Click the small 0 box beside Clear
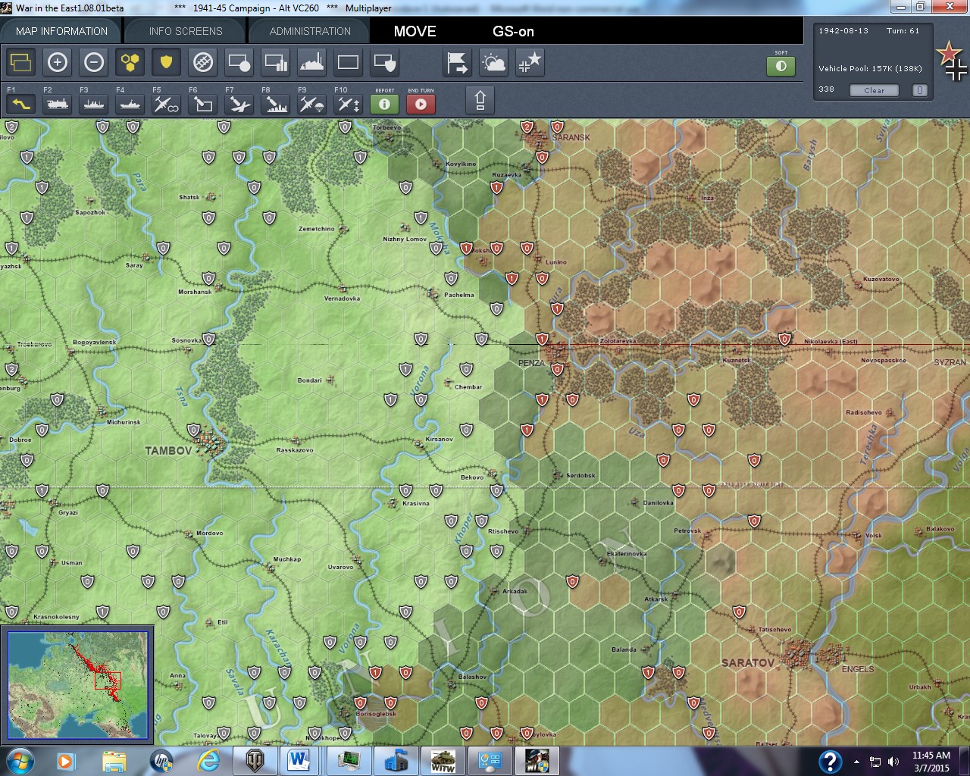 click(919, 90)
